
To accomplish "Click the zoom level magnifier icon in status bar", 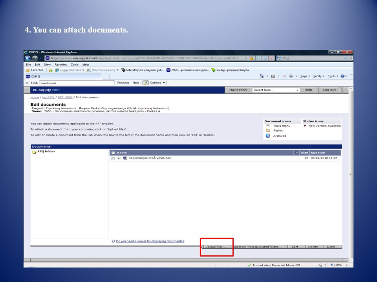I will click(x=332, y=265).
